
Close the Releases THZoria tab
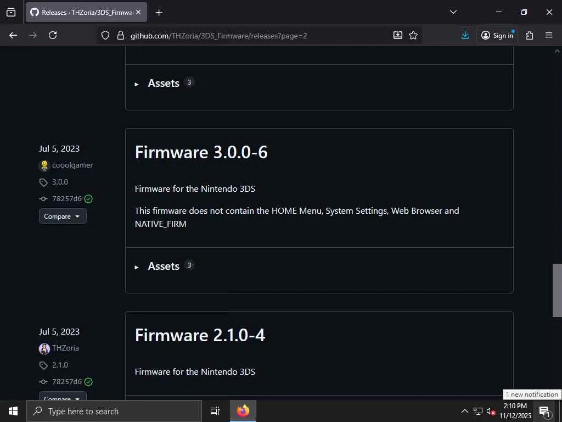pyautogui.click(x=138, y=12)
